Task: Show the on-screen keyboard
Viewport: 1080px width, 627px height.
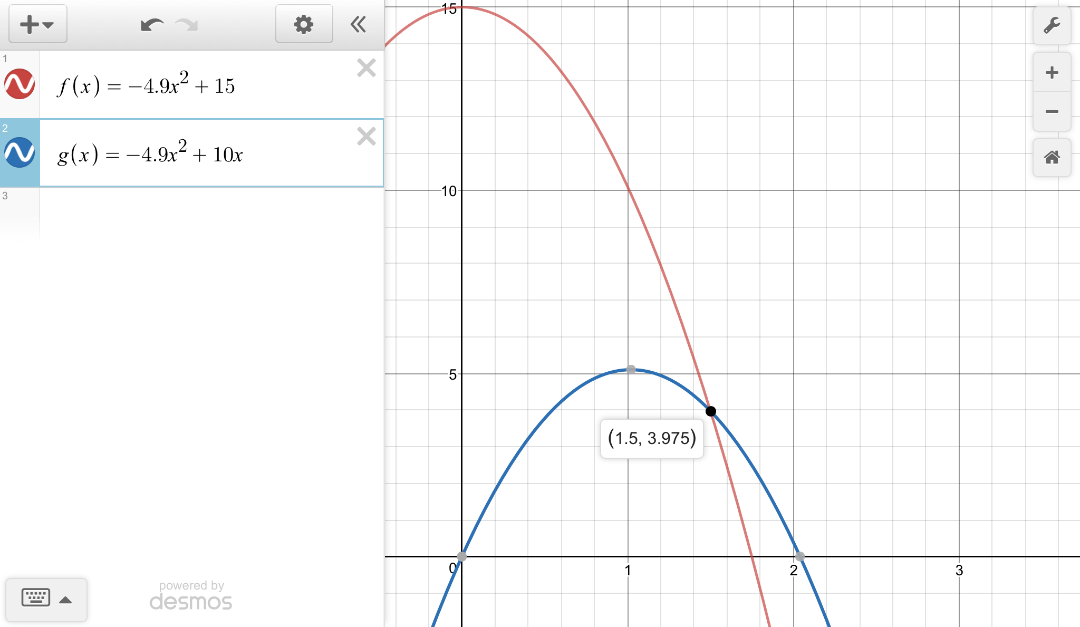Action: click(36, 598)
